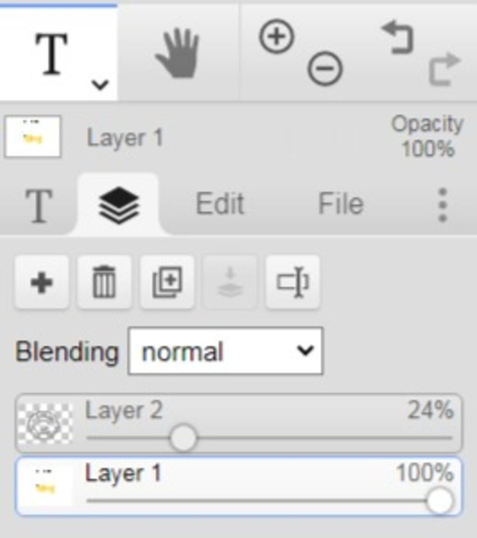Click the undo arrow icon
This screenshot has width=477, height=538.
[398, 37]
